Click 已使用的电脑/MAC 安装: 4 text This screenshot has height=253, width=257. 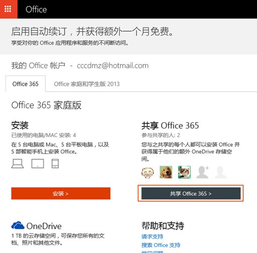[x=43, y=135]
